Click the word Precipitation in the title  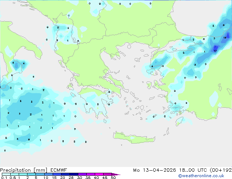tap(15, 170)
